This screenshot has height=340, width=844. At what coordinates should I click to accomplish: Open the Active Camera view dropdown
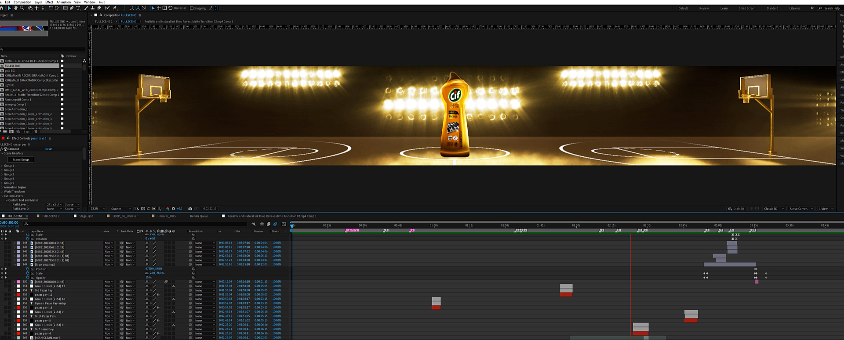click(801, 209)
